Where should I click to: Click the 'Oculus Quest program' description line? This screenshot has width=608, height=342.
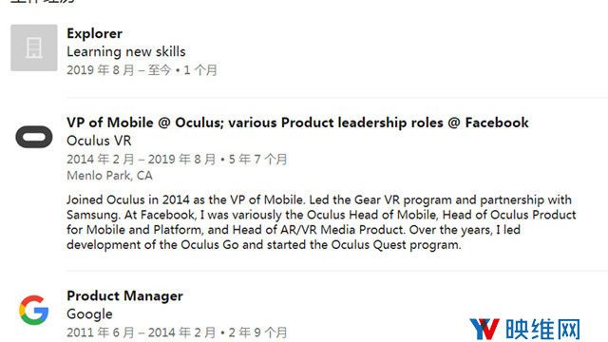click(264, 245)
